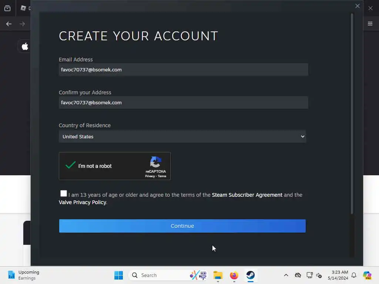Focus the Confirm your Address field
Image resolution: width=379 pixels, height=284 pixels.
point(184,102)
